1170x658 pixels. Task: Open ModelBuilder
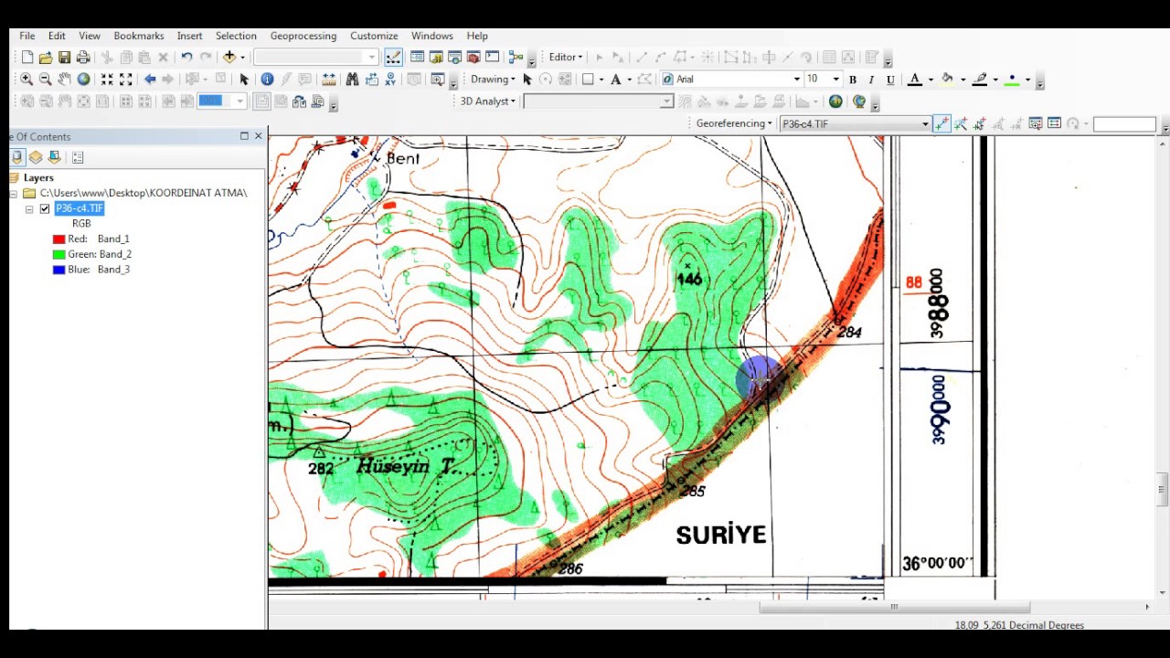[516, 58]
